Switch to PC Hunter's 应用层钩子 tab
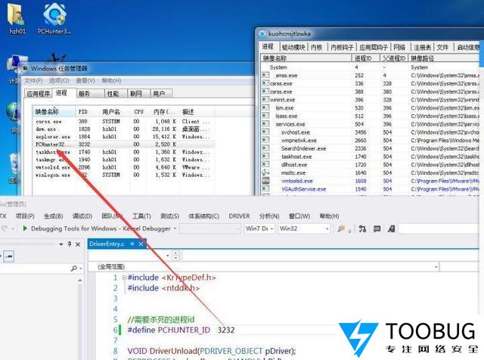Image resolution: width=484 pixels, height=360 pixels. (373, 47)
